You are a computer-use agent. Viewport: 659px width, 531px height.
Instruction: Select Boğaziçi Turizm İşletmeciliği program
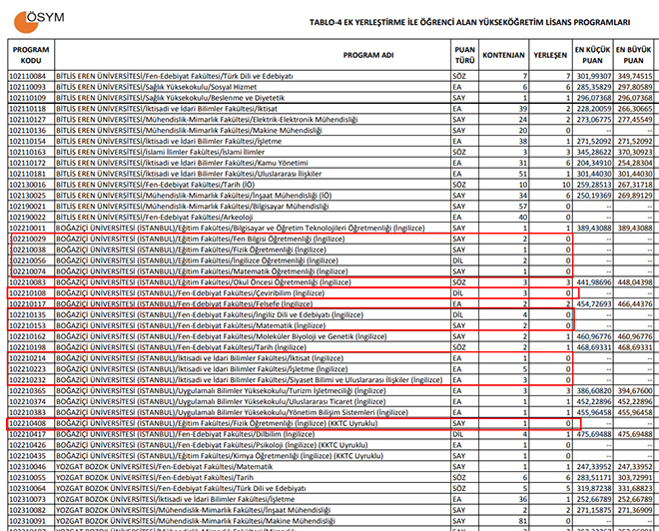pos(221,390)
